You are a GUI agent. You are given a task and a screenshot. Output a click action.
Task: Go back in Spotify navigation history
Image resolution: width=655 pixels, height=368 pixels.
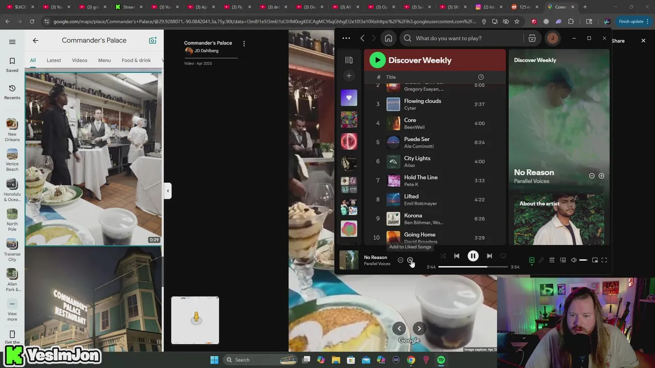(x=362, y=38)
